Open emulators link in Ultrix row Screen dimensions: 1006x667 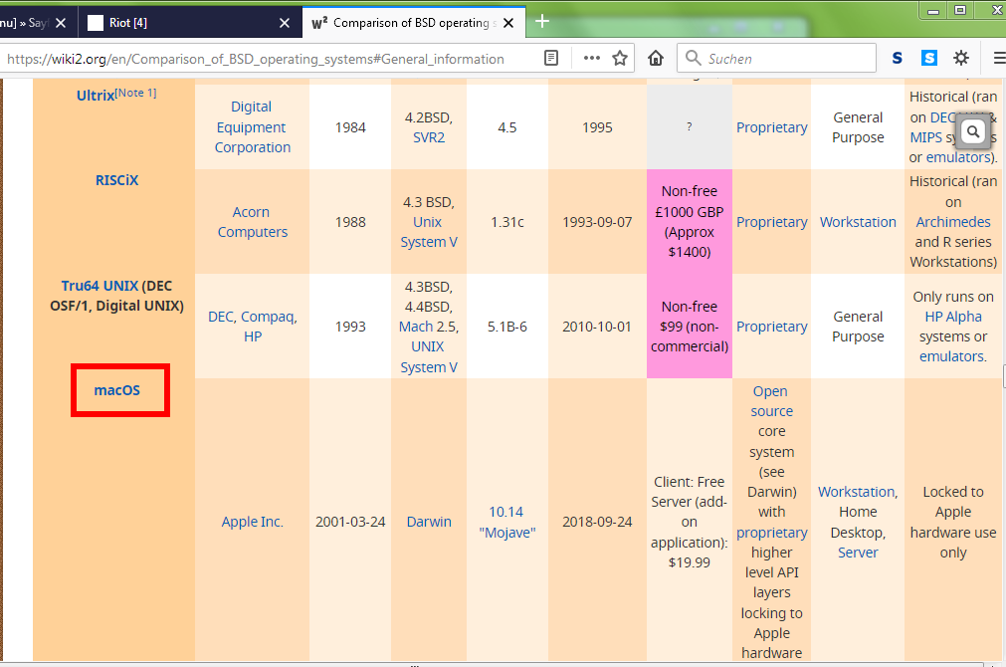[958, 157]
